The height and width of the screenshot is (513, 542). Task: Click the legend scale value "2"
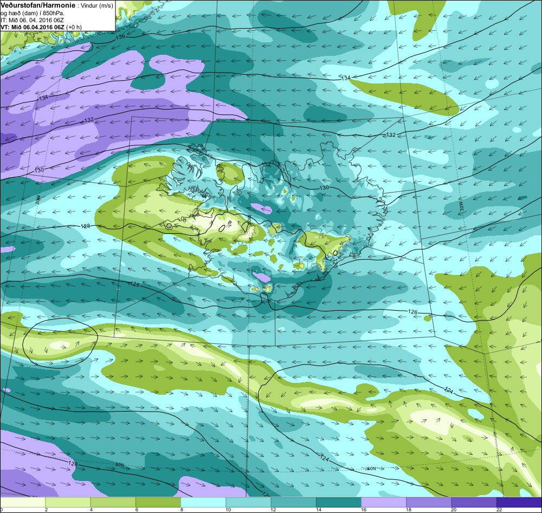tap(46, 510)
